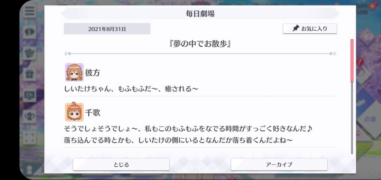381x180 pixels.
Task: Open the hamburger menu icon
Action: pos(30,11)
